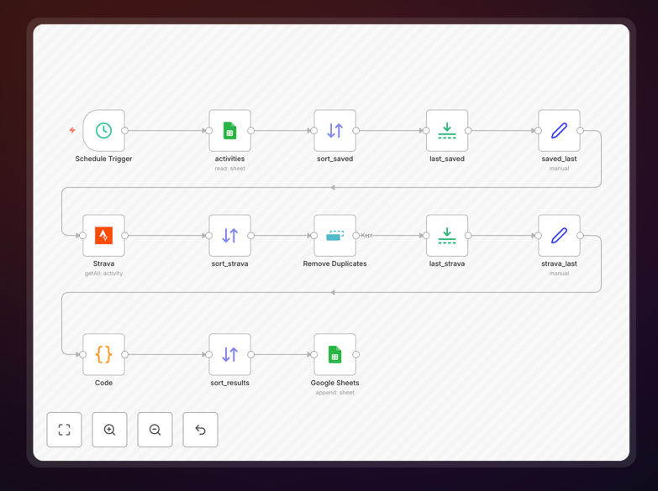Select the saved_last edit node

click(x=559, y=130)
